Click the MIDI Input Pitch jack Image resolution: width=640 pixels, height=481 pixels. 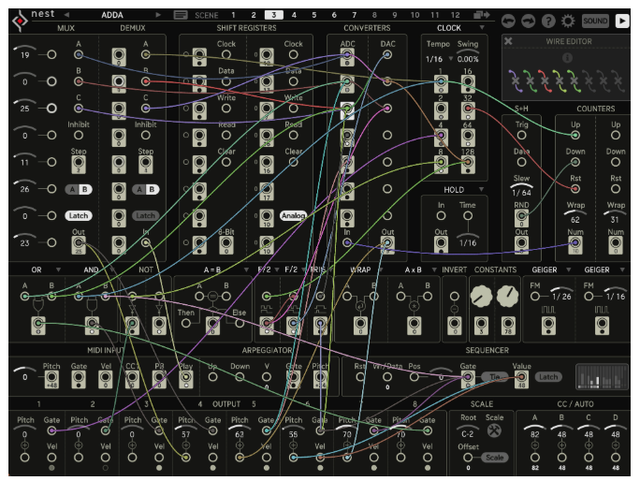coord(51,379)
